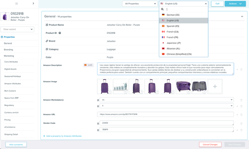The width and height of the screenshot is (249, 149).
Task: Expand the sidebar using the right chevron
Action: 33,3
